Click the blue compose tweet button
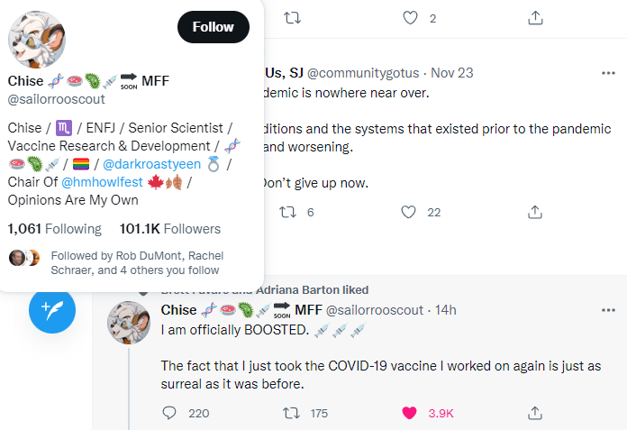 (x=52, y=311)
